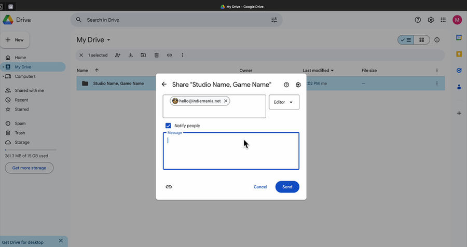The width and height of the screenshot is (467, 247).
Task: Send the sharing invitation
Action: coord(287,187)
